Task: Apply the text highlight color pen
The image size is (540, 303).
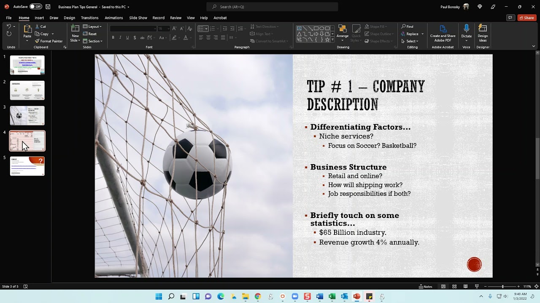Action: (174, 37)
